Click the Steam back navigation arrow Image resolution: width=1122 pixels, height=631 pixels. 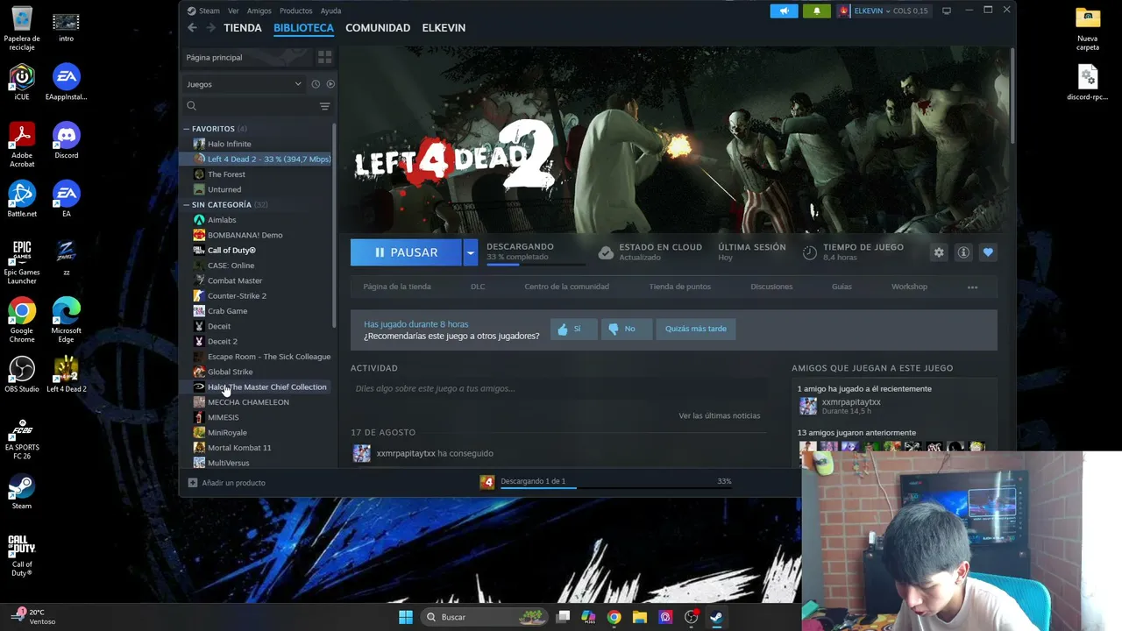coord(192,28)
